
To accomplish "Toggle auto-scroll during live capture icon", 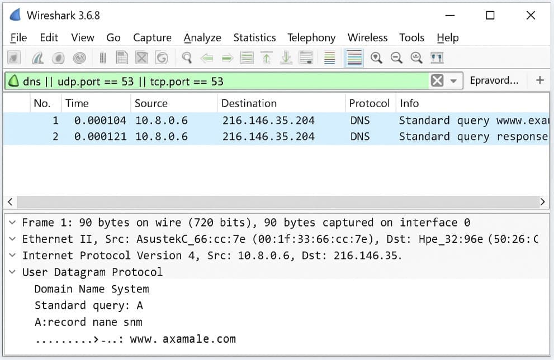I will [x=306, y=58].
